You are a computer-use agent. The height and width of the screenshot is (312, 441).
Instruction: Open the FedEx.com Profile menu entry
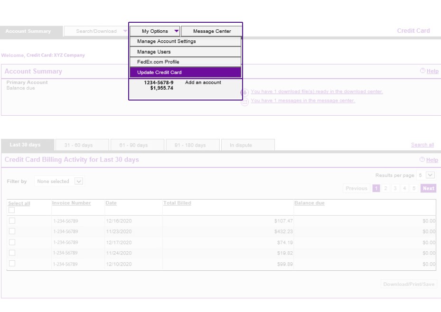pyautogui.click(x=185, y=62)
